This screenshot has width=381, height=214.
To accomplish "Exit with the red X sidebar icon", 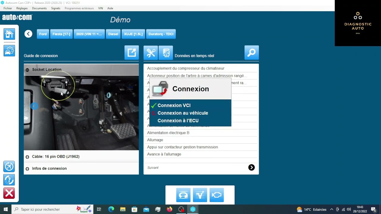I will 9,193.
